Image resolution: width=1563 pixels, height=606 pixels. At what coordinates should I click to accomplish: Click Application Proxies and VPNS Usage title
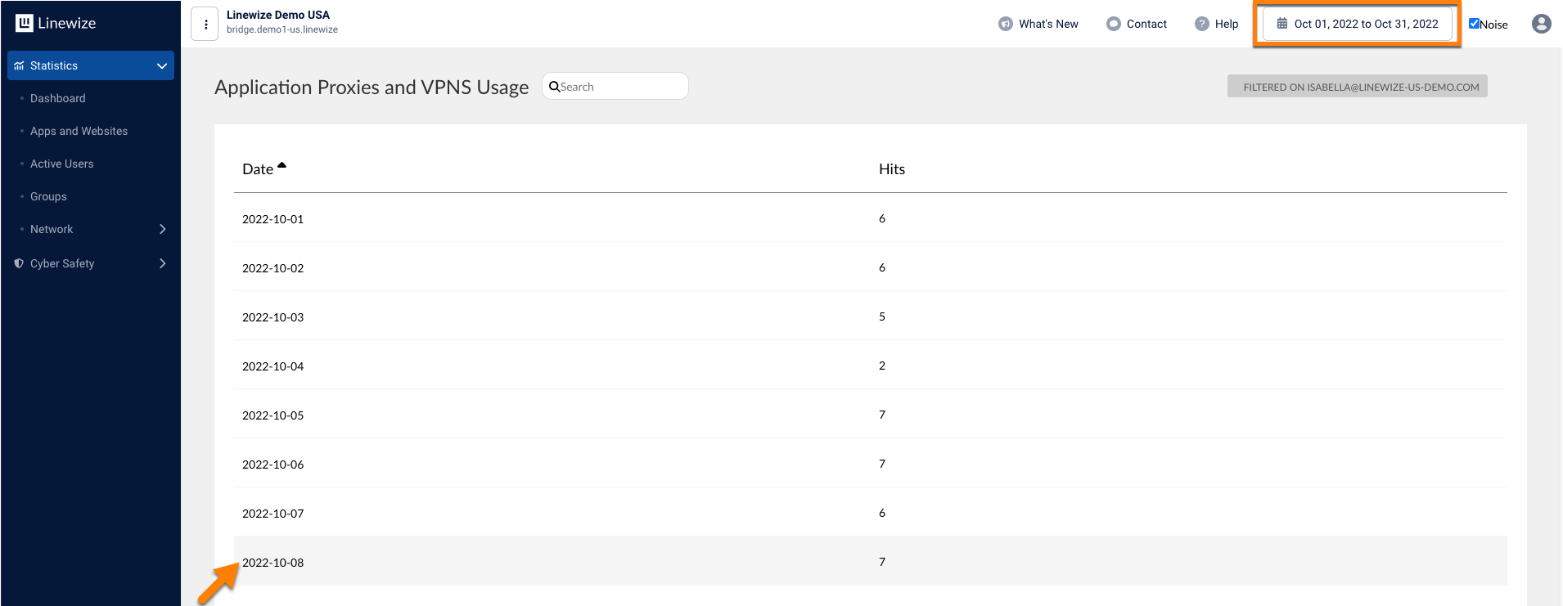pos(372,88)
